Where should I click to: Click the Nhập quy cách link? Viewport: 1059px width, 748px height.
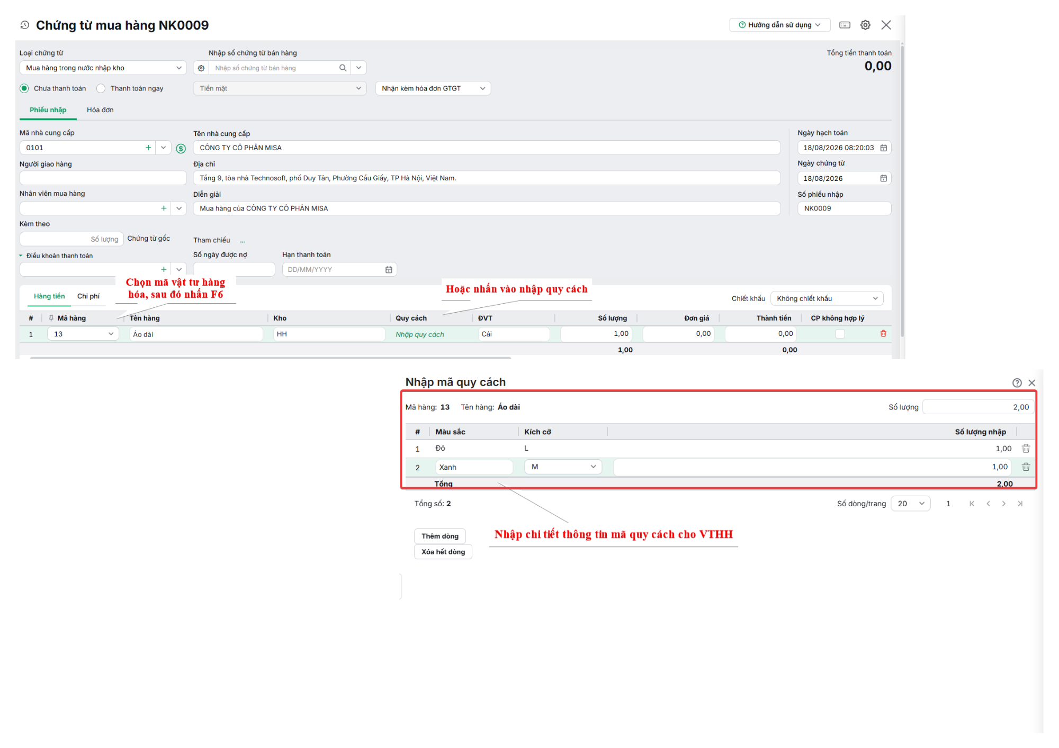[x=420, y=334]
